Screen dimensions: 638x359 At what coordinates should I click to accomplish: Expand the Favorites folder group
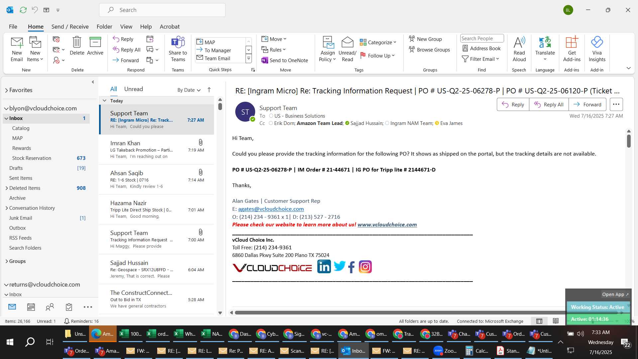click(x=6, y=90)
